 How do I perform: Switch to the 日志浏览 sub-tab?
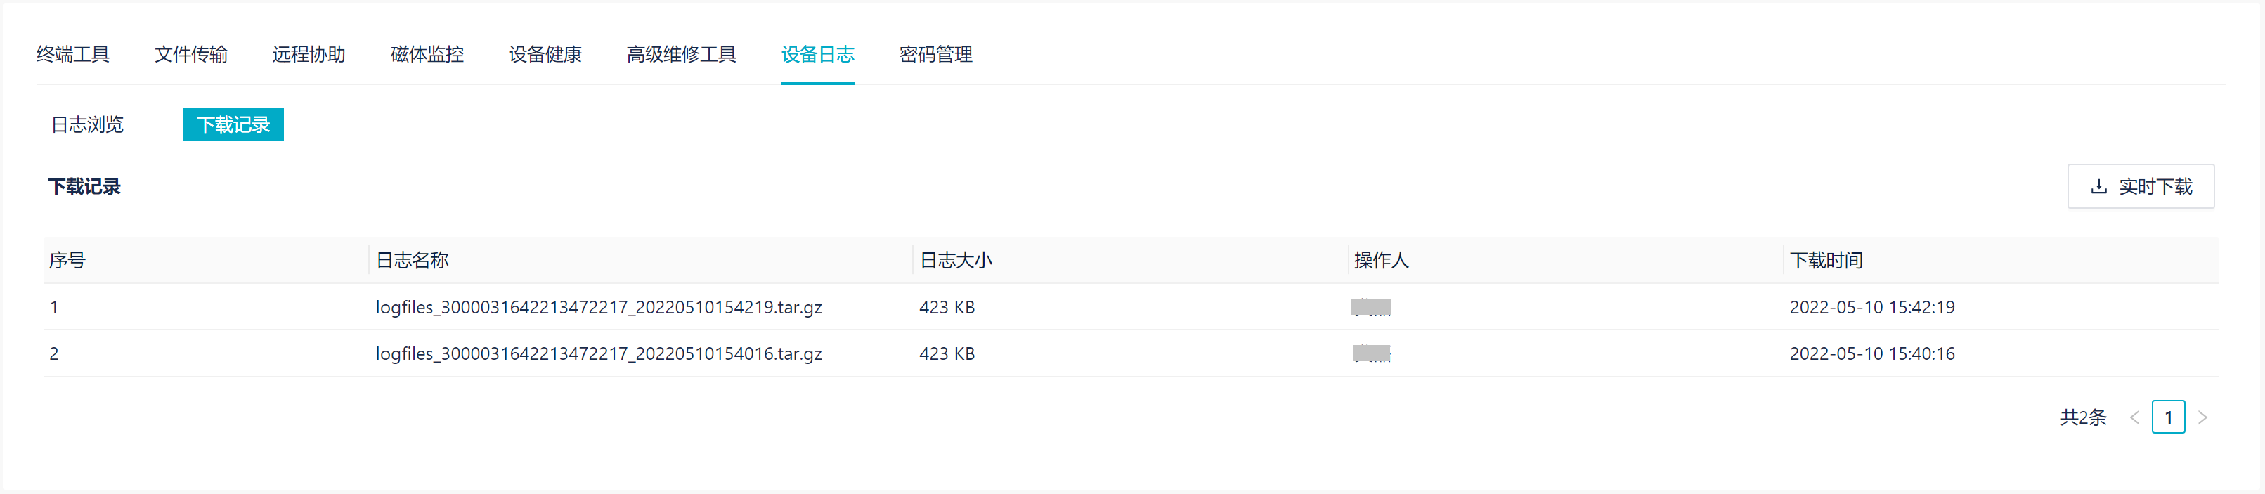(87, 125)
